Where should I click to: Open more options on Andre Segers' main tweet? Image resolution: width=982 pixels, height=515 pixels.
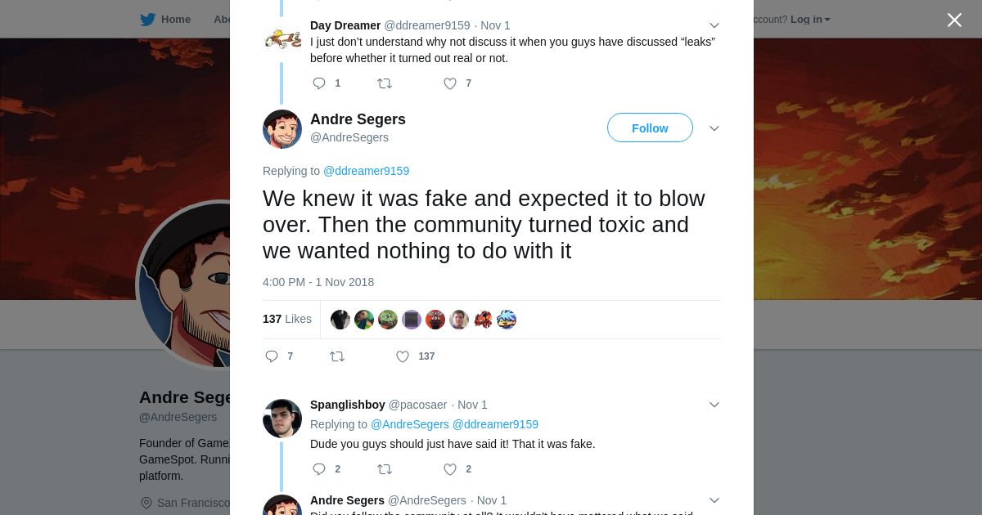[714, 128]
